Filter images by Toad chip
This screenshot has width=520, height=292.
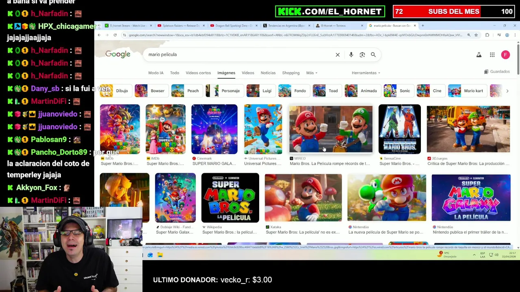[327, 91]
